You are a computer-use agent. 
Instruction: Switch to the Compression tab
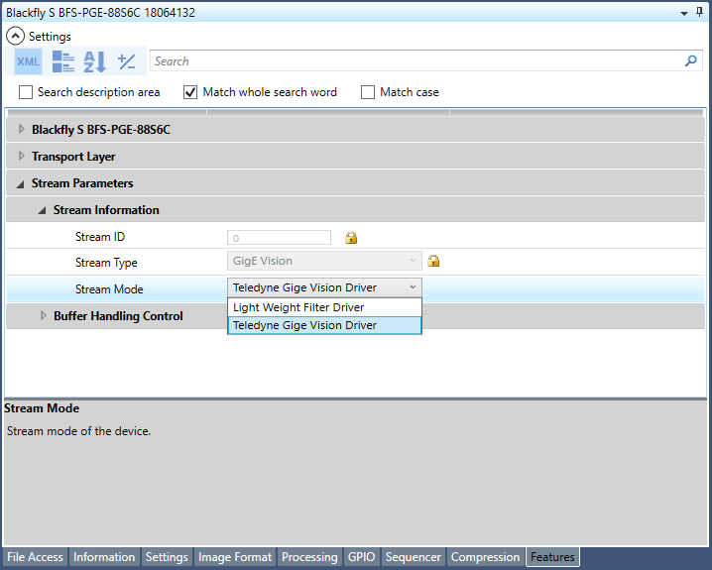(x=485, y=557)
